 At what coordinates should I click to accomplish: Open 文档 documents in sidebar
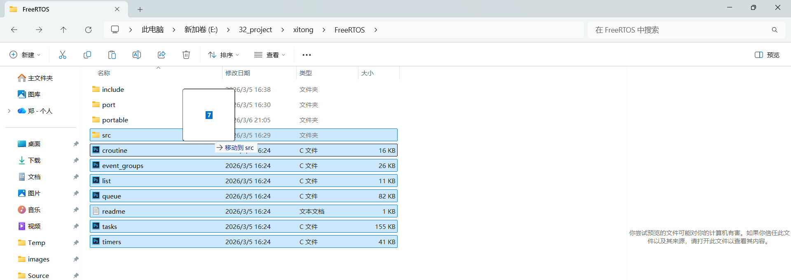click(29, 177)
